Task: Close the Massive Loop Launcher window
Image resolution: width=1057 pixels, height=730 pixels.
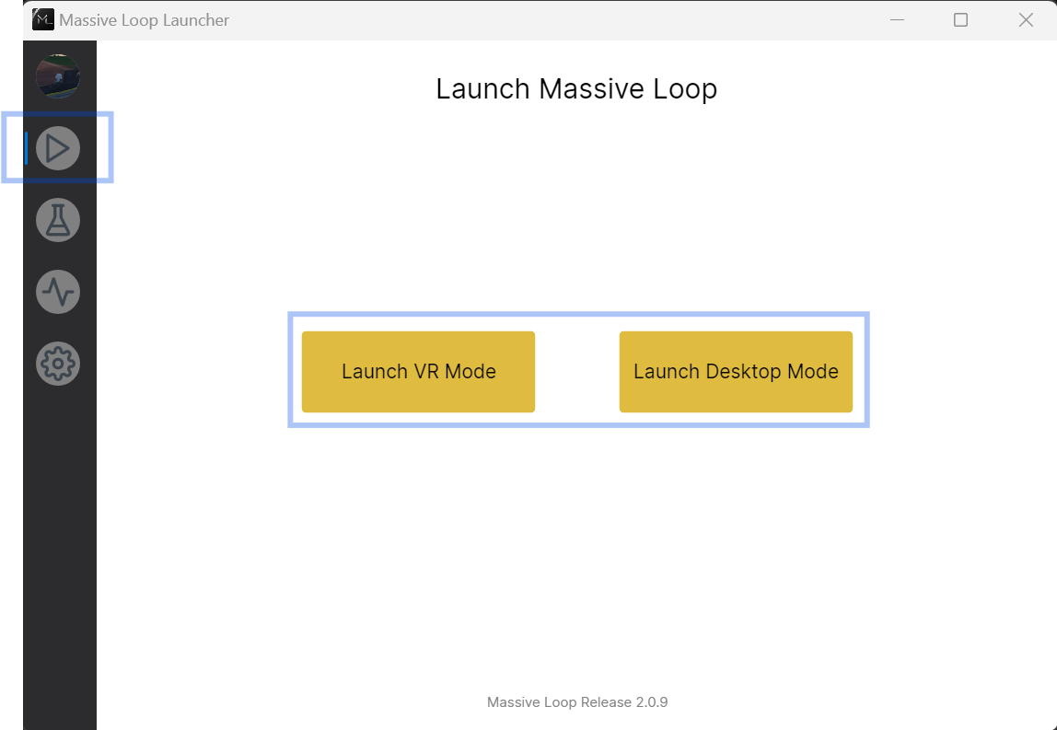Action: [x=1026, y=20]
